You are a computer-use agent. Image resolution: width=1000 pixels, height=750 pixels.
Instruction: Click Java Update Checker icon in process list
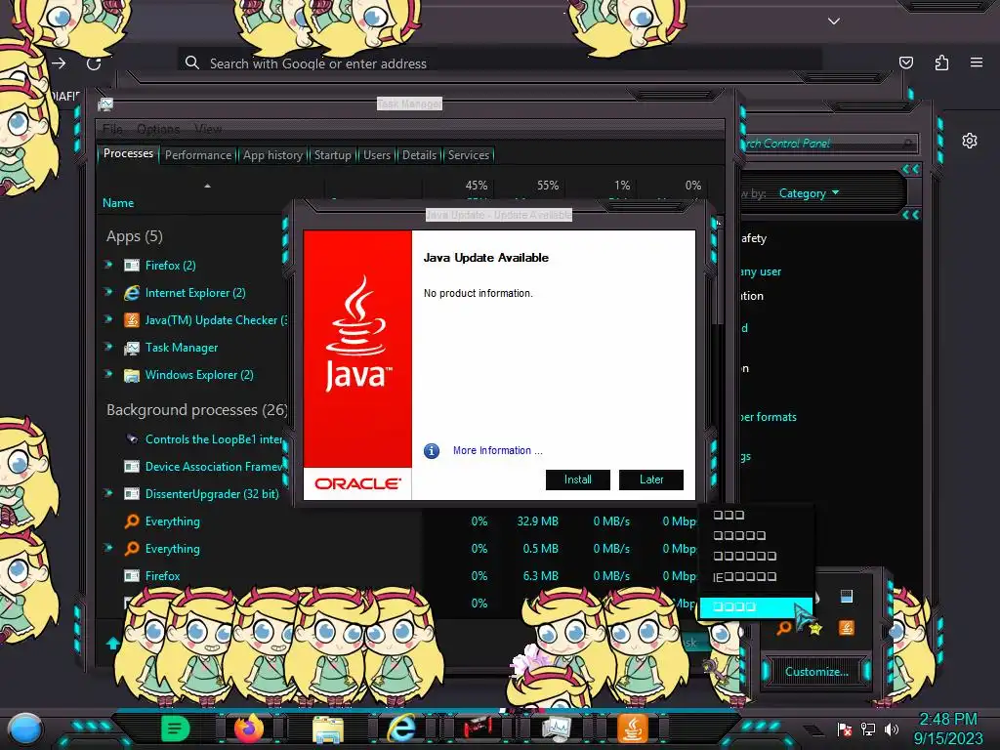pos(132,320)
